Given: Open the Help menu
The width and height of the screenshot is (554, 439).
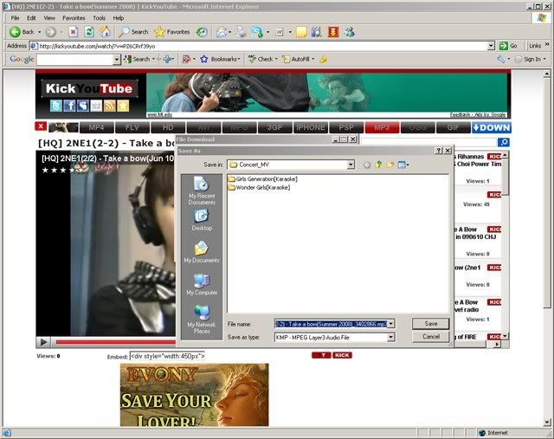Looking at the screenshot, I should [119, 18].
